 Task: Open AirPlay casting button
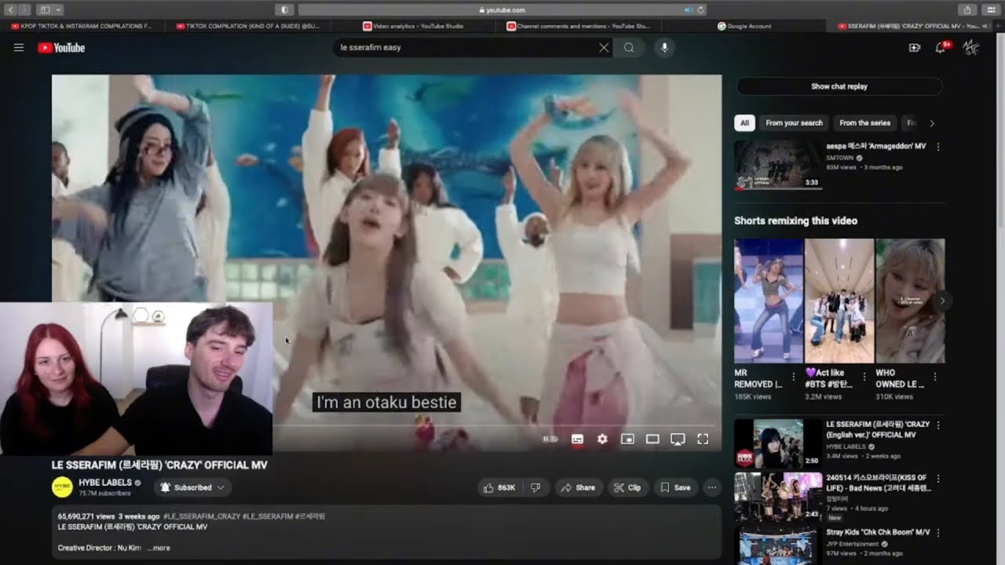coord(678,439)
